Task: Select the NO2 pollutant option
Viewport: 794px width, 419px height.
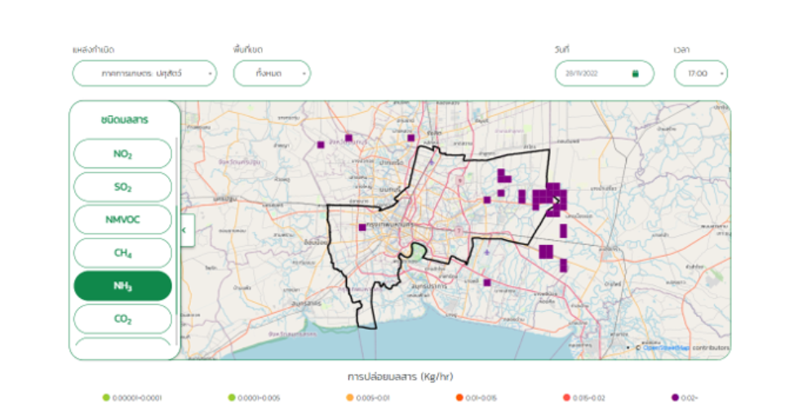Action: click(x=122, y=154)
